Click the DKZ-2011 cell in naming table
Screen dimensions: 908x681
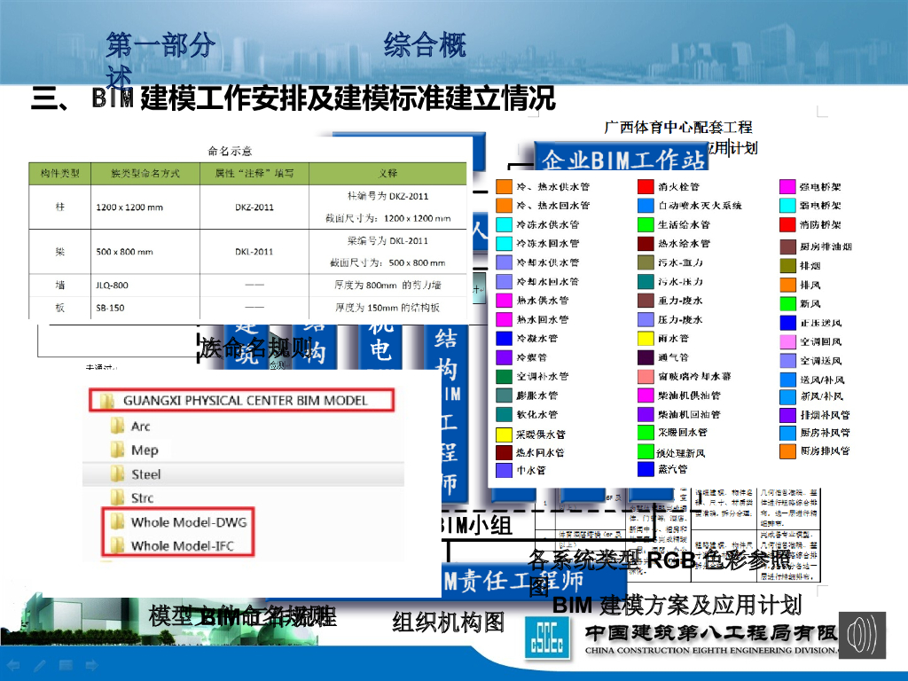pos(254,207)
